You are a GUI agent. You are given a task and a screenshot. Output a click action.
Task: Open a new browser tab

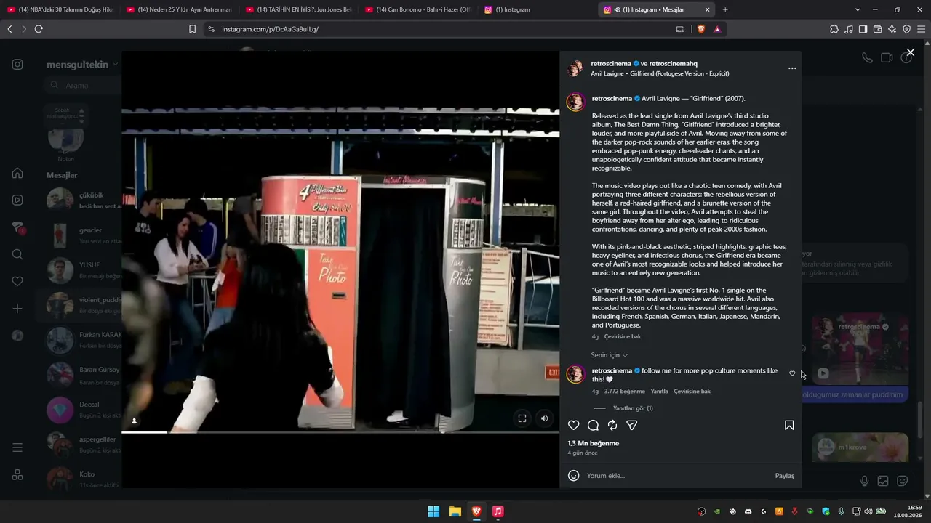(725, 9)
